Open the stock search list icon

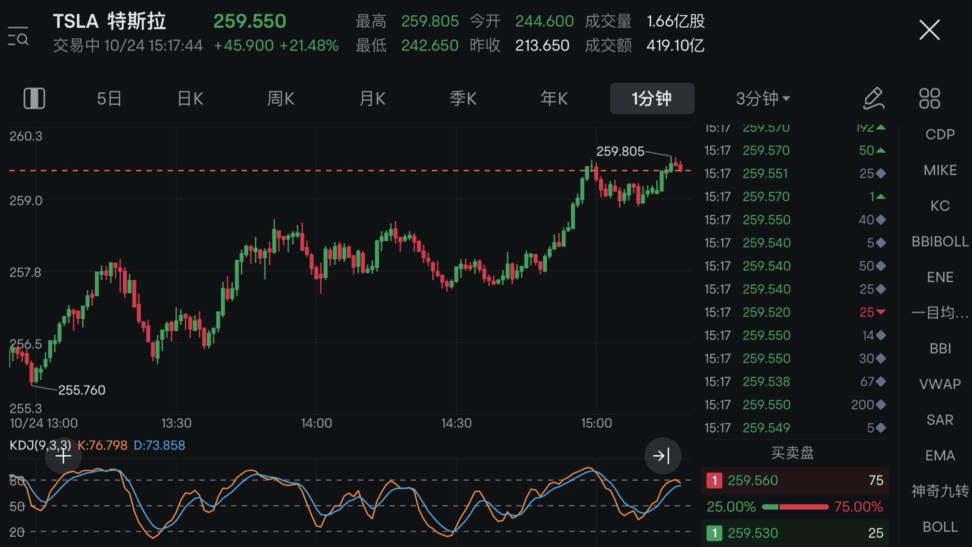18,36
